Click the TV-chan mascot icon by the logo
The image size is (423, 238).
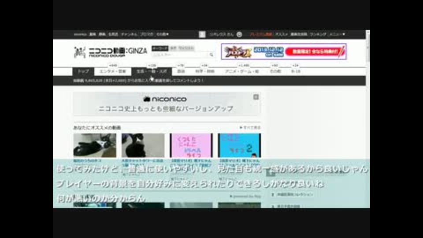pos(80,52)
